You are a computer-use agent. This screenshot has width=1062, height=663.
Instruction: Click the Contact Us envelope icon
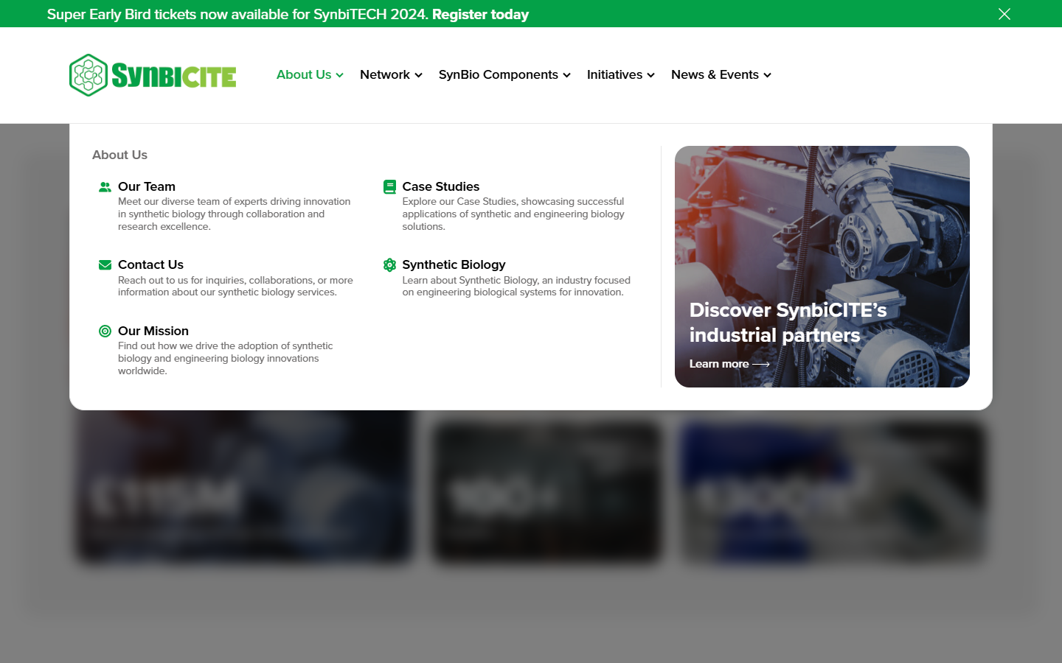[103, 264]
